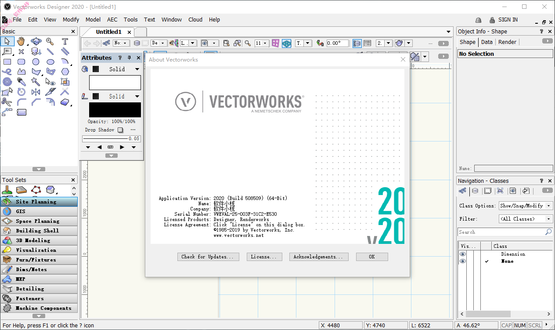Expand the Tool Sets palette bottom arrow
This screenshot has width=555, height=330.
coord(39,315)
